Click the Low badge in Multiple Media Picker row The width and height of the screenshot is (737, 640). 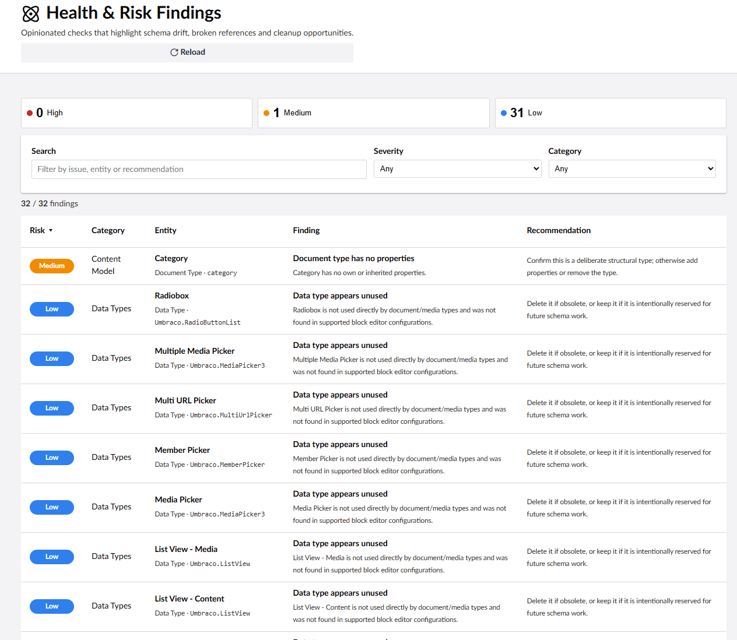point(52,359)
